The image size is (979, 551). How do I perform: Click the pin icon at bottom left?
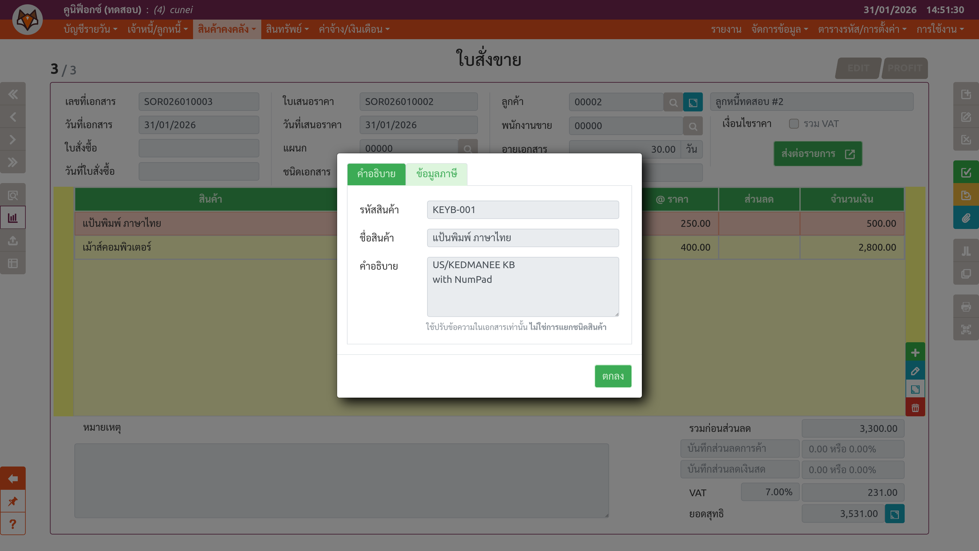coord(13,501)
